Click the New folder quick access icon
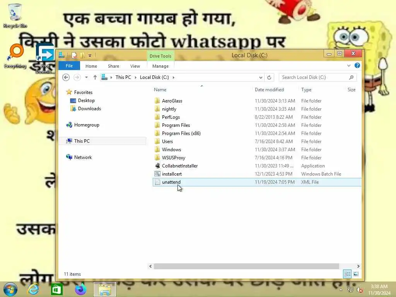 pos(82,55)
